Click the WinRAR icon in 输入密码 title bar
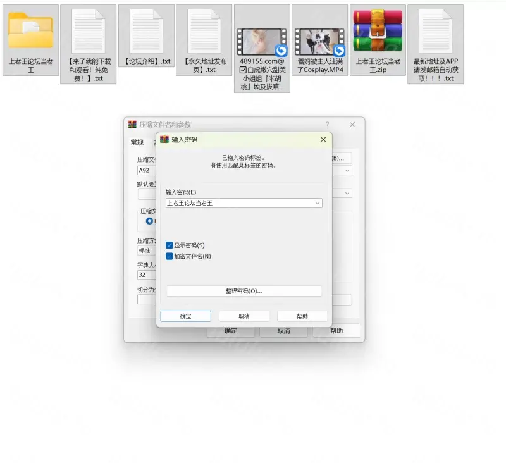This screenshot has width=506, height=463. (164, 139)
